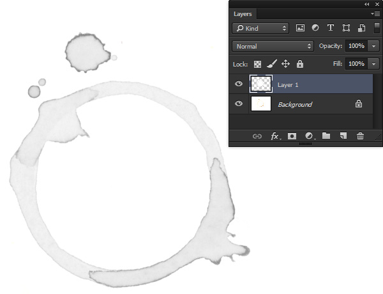
Task: Select the Layers tab
Action: click(243, 14)
